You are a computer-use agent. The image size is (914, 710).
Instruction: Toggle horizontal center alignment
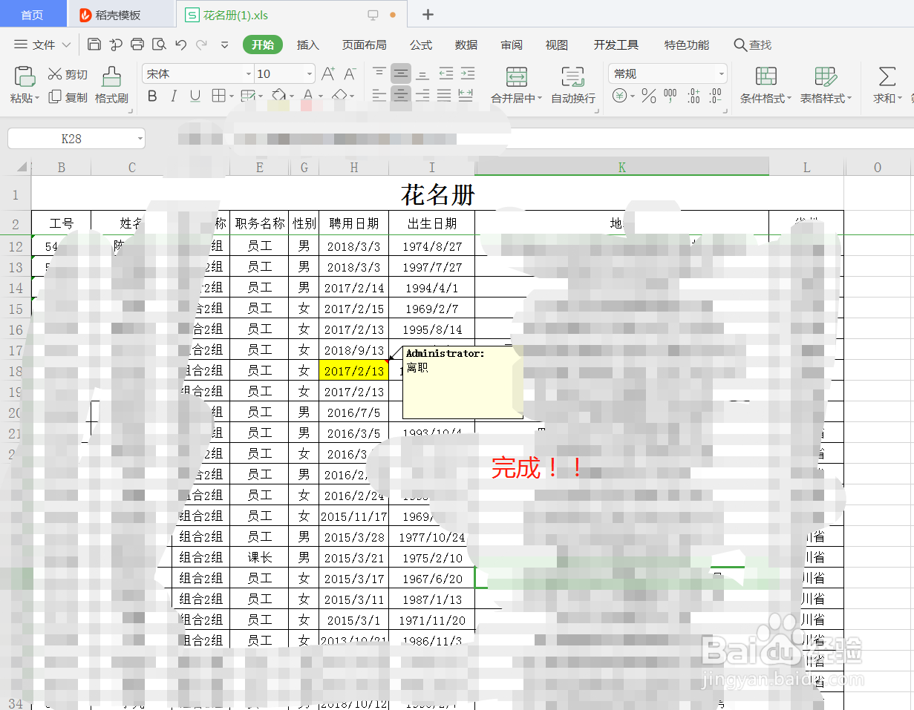401,95
